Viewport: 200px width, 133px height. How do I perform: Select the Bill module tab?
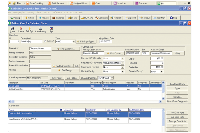point(166,3)
